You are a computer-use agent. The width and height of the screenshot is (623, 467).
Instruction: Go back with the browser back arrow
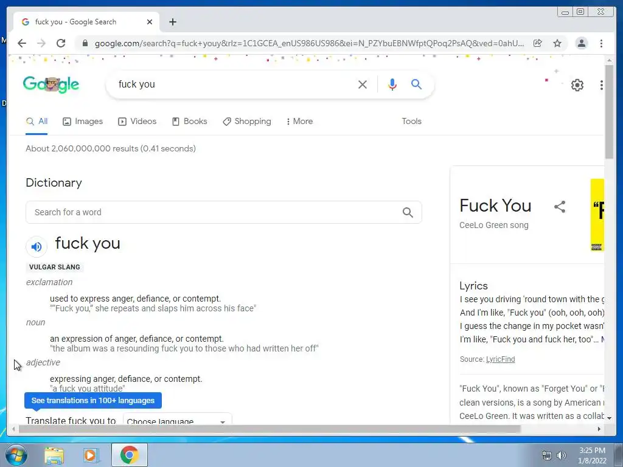pyautogui.click(x=22, y=43)
